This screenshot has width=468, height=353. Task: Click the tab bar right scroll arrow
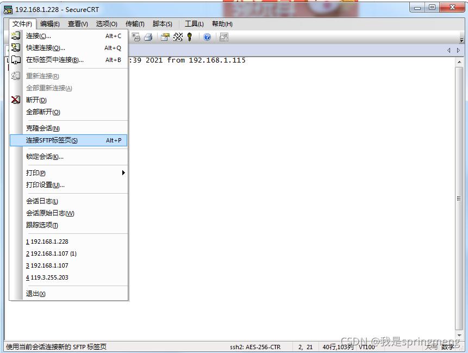pyautogui.click(x=458, y=51)
